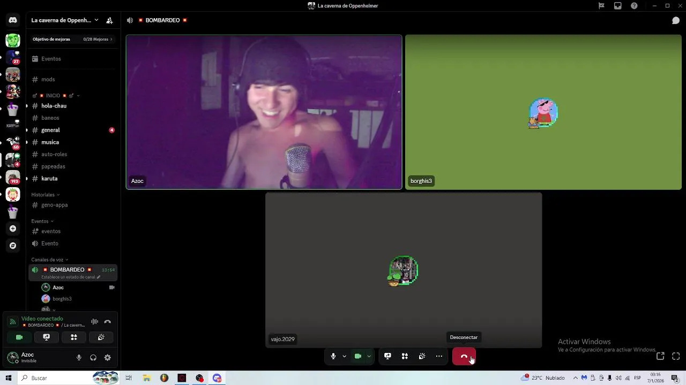Edit channel status with the pencil icon

(98, 277)
